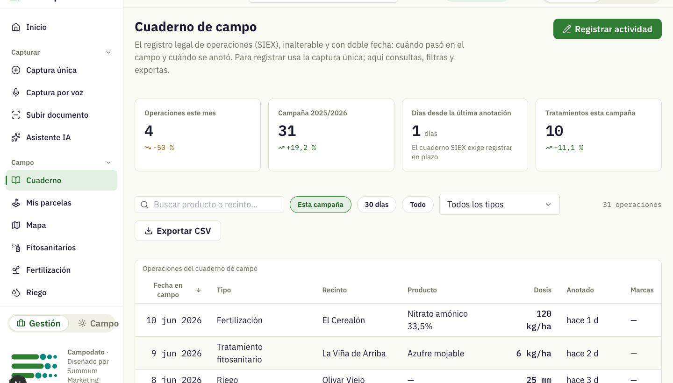The image size is (673, 383).
Task: Switch to Gestión mode
Action: click(39, 323)
